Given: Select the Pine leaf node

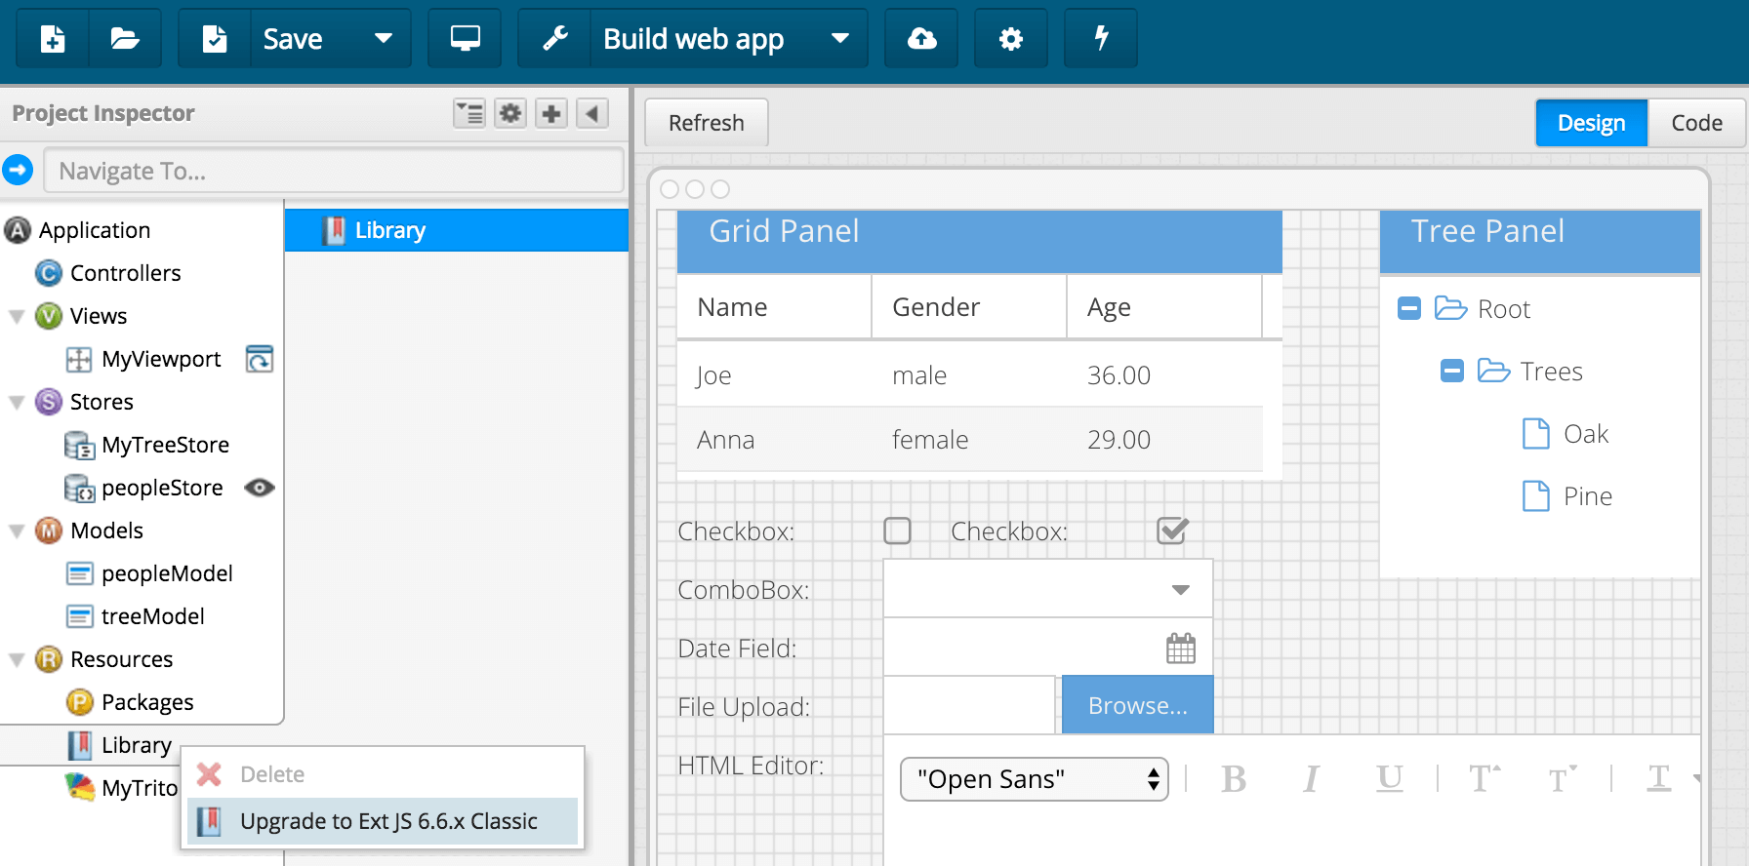Looking at the screenshot, I should 1588,496.
